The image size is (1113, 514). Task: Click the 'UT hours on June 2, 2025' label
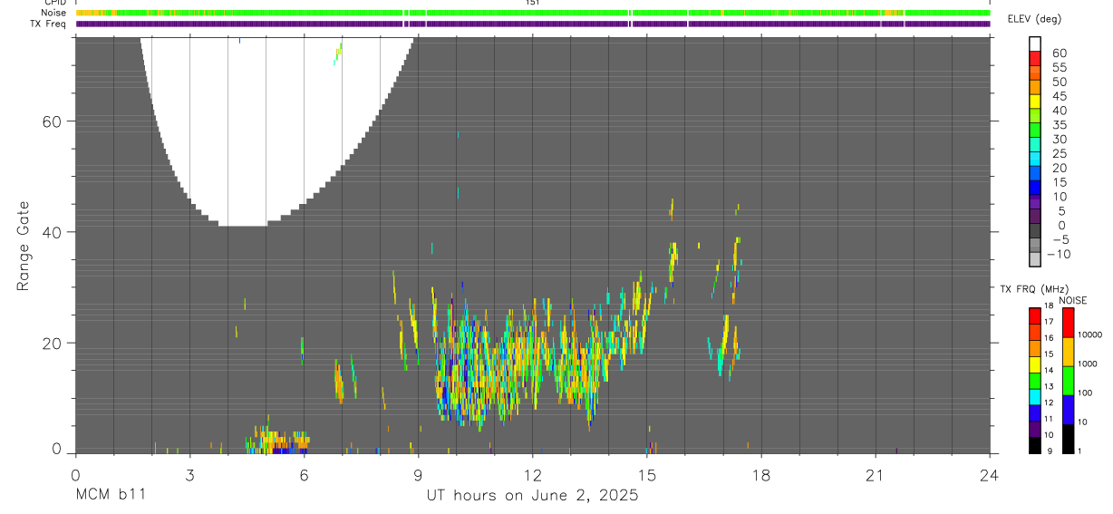[x=533, y=496]
